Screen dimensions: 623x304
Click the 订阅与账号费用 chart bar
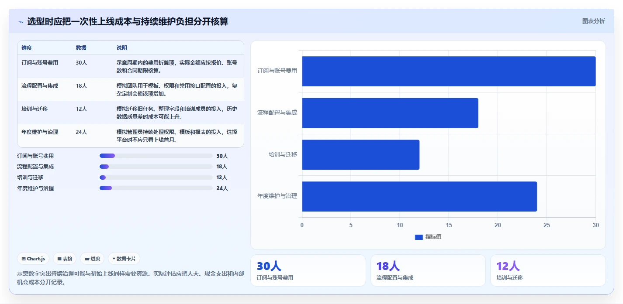point(449,71)
